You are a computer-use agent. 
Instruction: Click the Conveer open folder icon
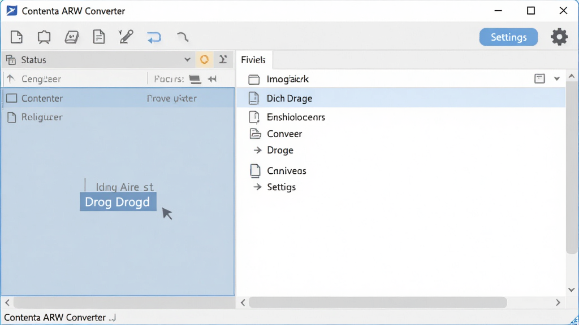click(255, 133)
